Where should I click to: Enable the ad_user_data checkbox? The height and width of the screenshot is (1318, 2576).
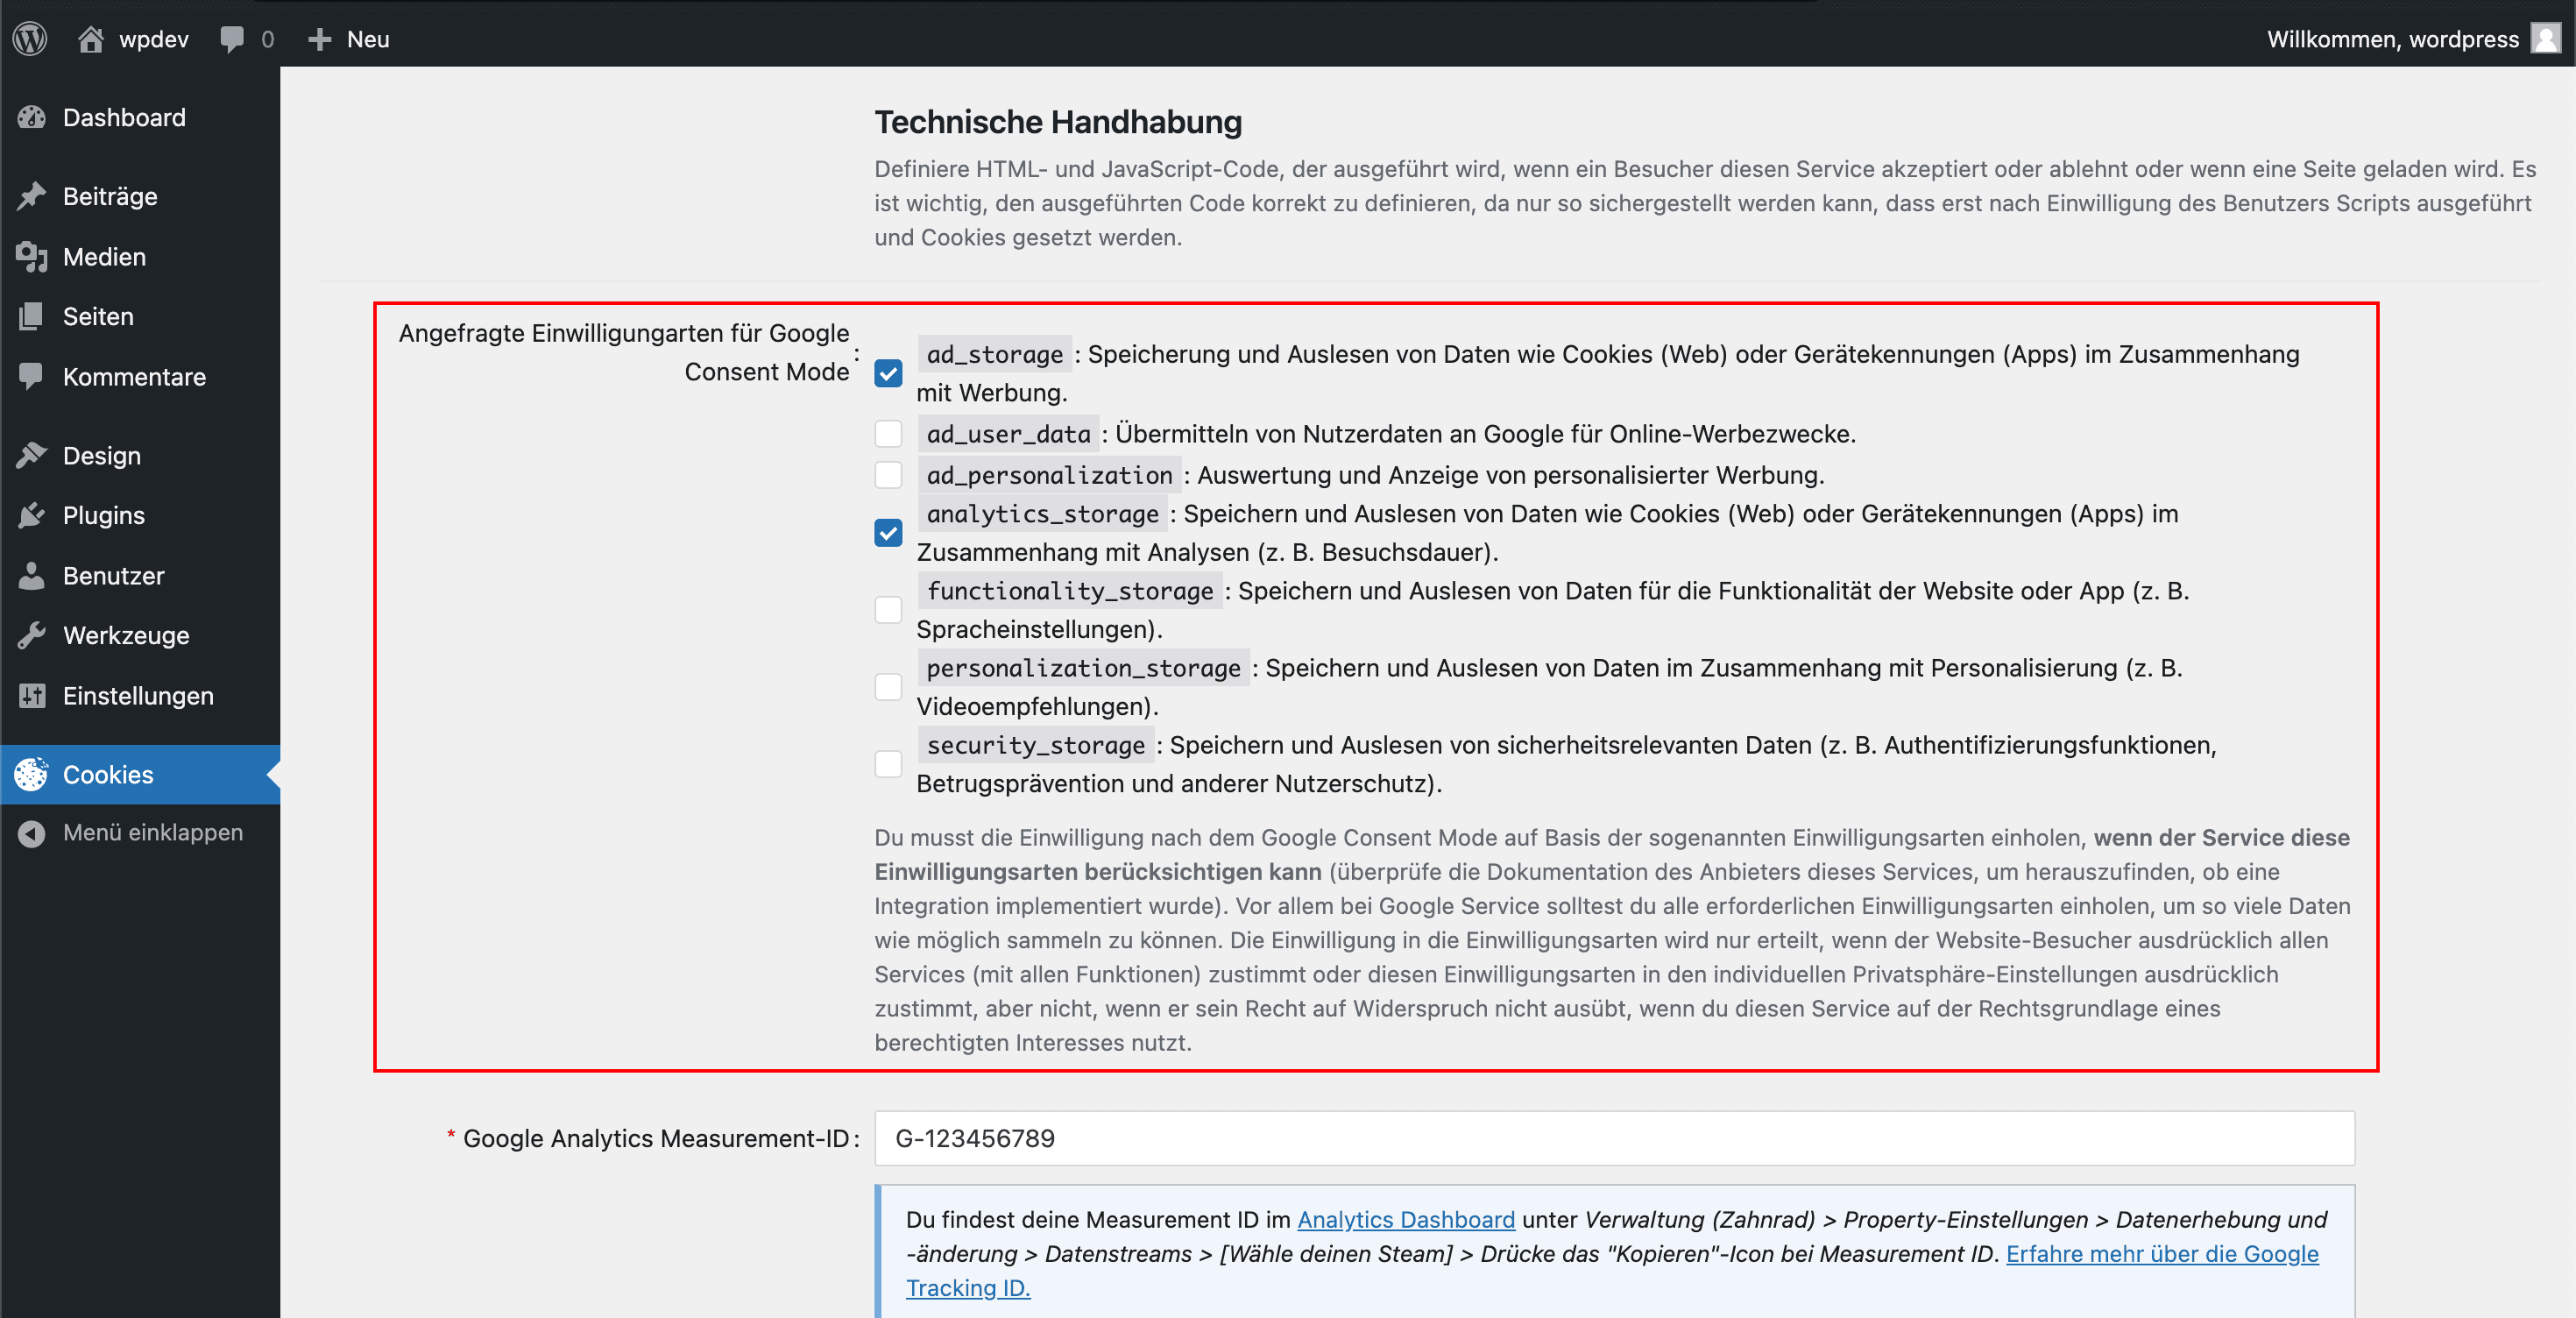(888, 434)
